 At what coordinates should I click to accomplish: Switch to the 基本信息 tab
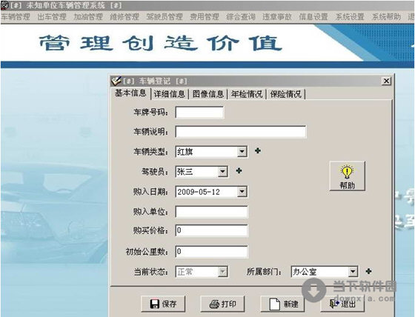point(130,93)
